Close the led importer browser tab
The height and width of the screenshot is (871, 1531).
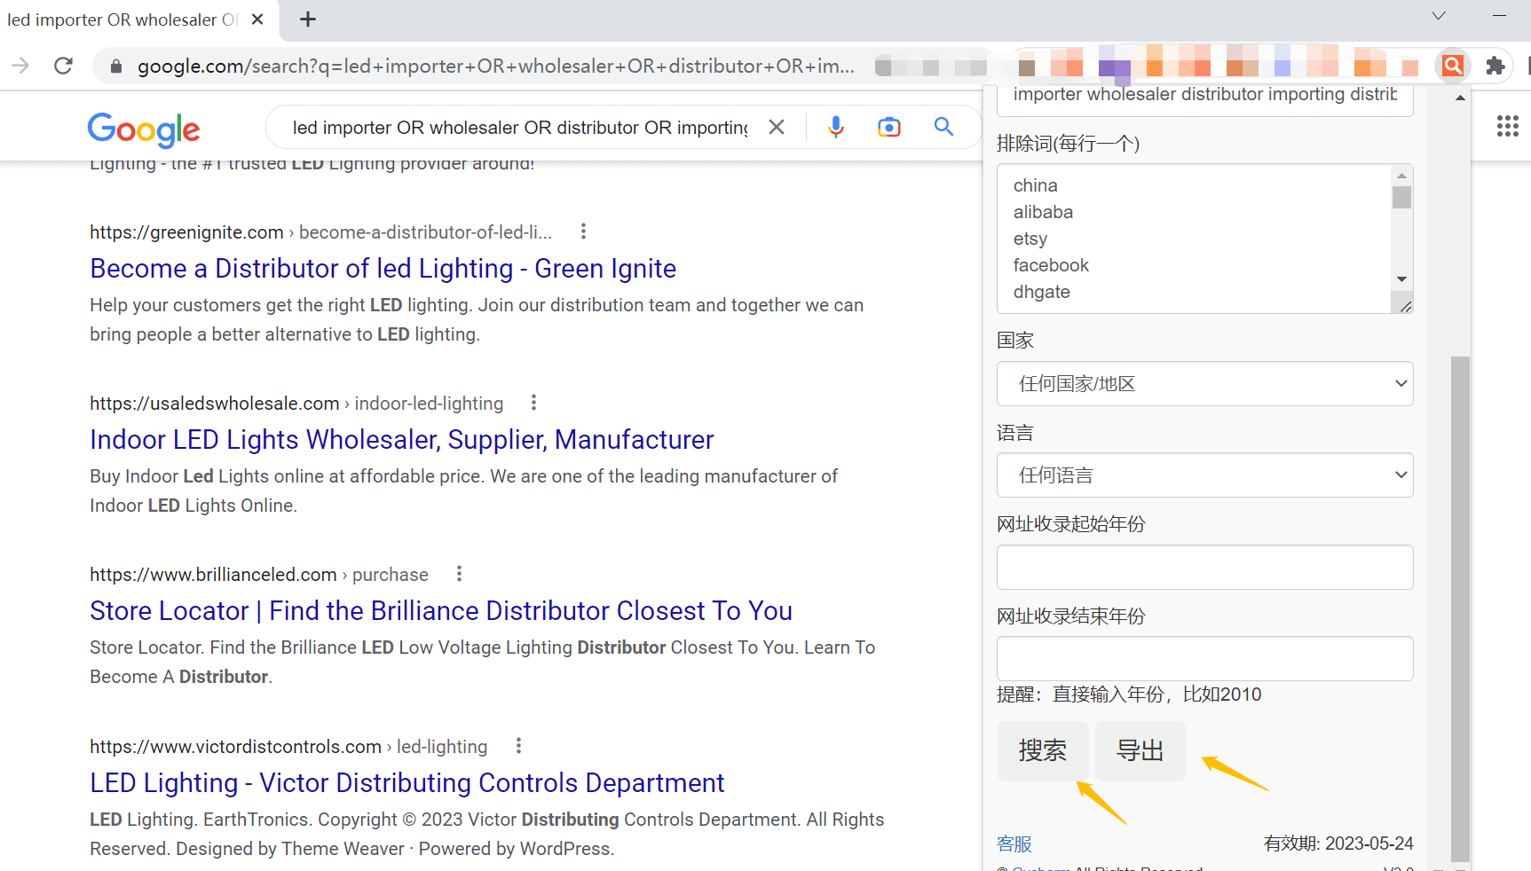click(257, 19)
